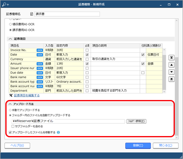Toggle the required checkbox for Invoice No.

tap(87, 50)
